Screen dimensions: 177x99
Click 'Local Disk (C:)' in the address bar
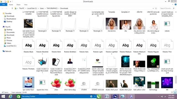point(32,8)
